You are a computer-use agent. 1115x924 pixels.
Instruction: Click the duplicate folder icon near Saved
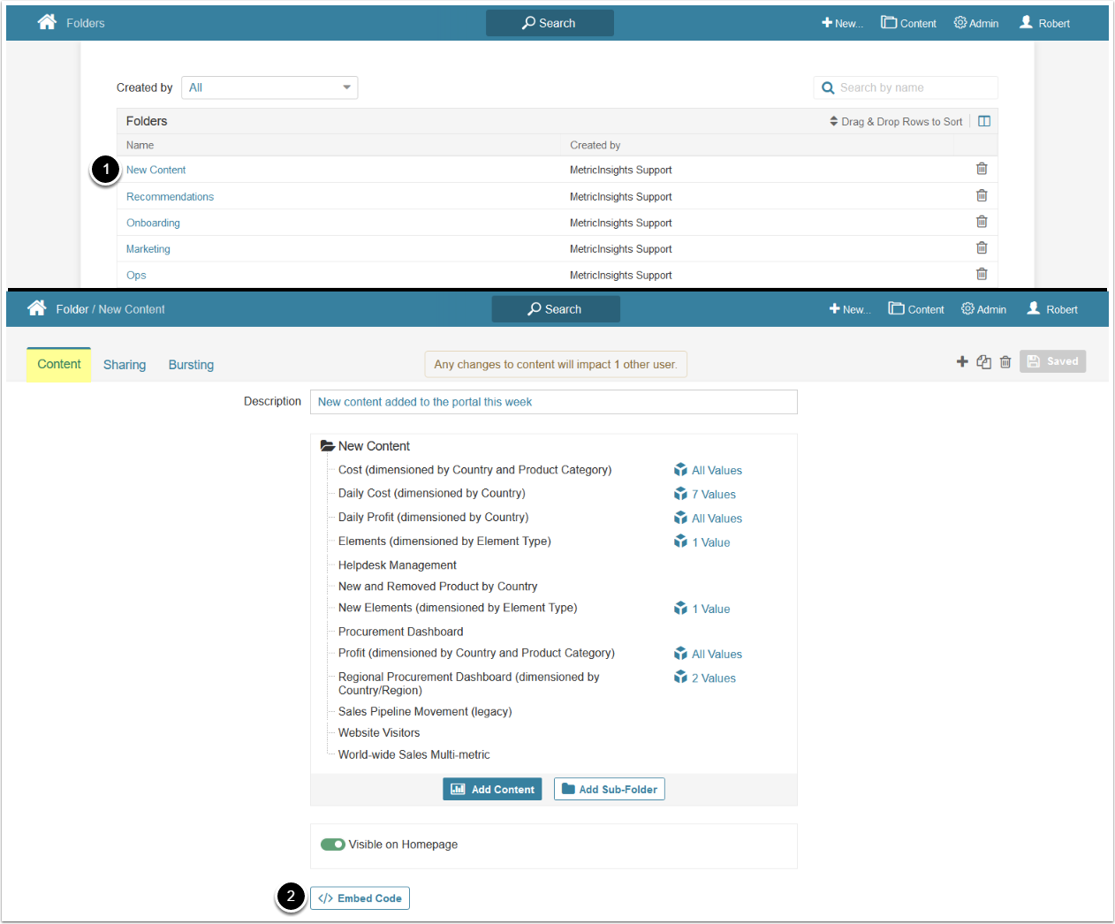984,361
